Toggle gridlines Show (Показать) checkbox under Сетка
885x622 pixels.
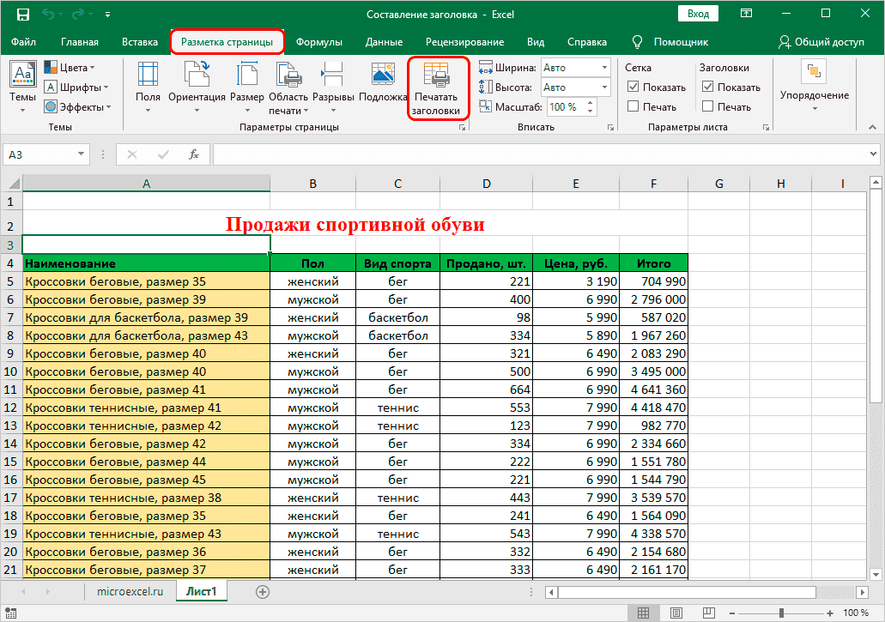633,88
